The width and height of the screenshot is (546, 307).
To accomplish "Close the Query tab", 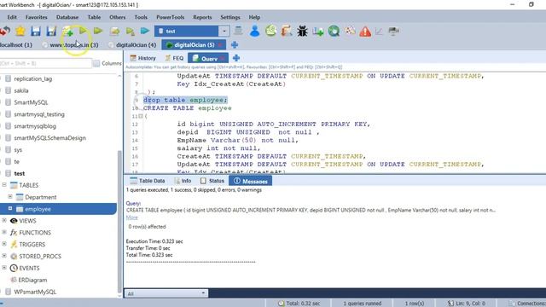I will 222,59.
